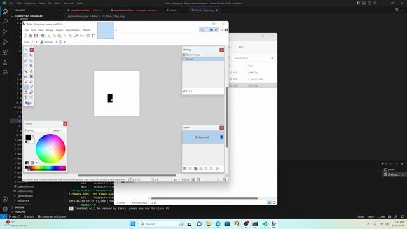Click the File Explorer search field
The width and height of the screenshot is (407, 229).
[253, 58]
